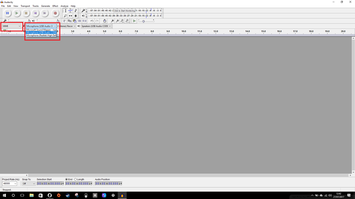The width and height of the screenshot is (355, 199).
Task: Choose Microphone (Realtek High Def) option
Action: pyautogui.click(x=41, y=35)
